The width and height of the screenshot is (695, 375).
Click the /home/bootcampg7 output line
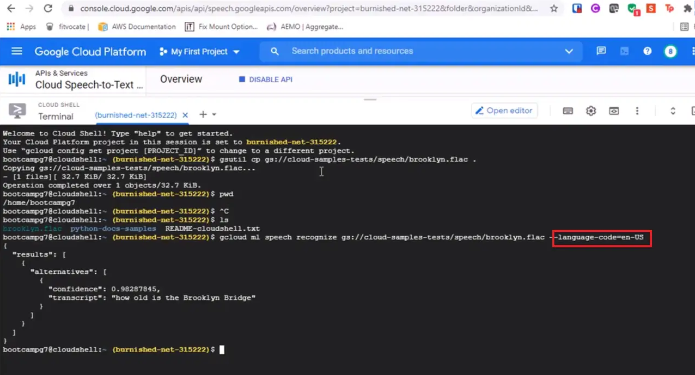(39, 202)
